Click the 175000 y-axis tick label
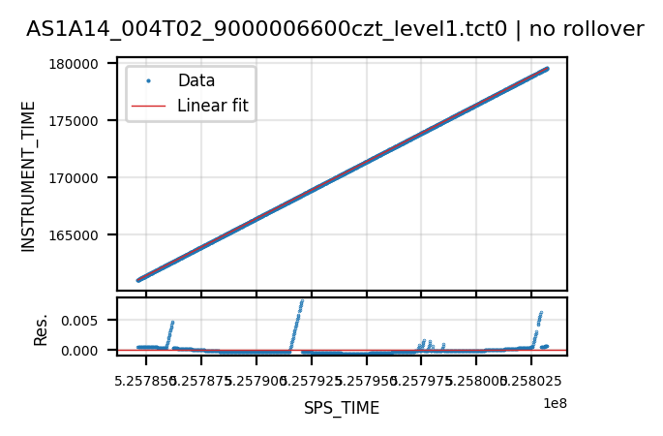 (x=74, y=121)
